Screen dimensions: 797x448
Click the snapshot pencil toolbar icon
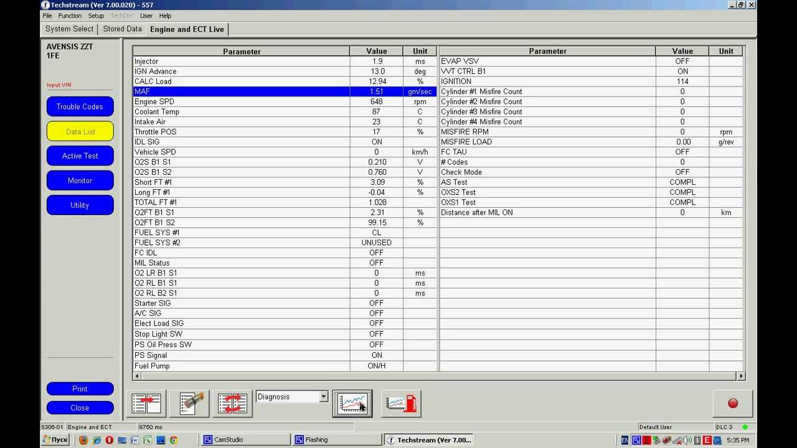189,403
